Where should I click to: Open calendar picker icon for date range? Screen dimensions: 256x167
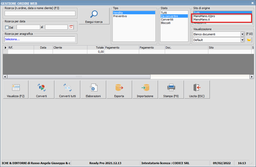click(71, 27)
